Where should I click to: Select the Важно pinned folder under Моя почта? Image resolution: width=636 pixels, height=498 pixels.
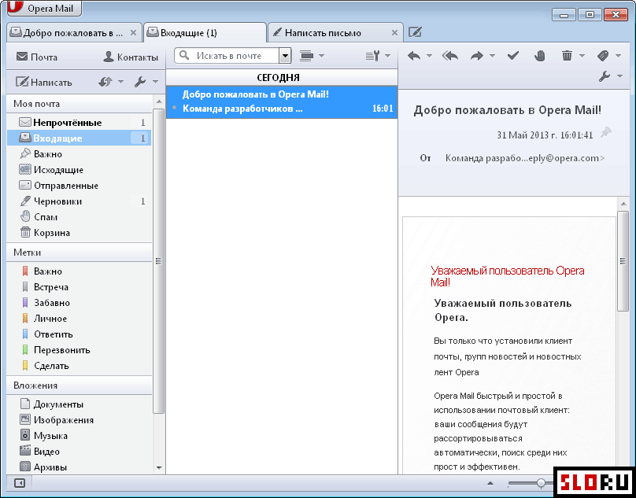79,154
